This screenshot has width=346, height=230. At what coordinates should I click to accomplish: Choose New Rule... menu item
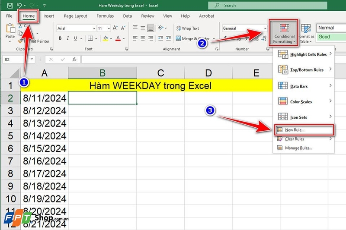(x=304, y=130)
